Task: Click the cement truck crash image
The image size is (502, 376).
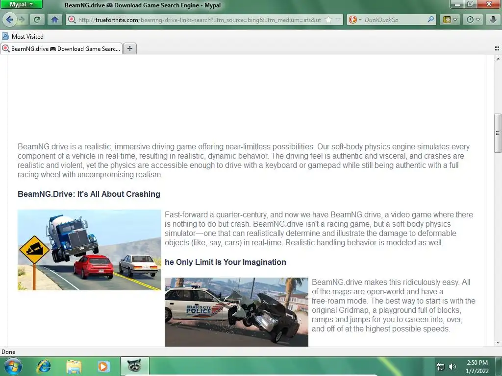Action: [89, 250]
